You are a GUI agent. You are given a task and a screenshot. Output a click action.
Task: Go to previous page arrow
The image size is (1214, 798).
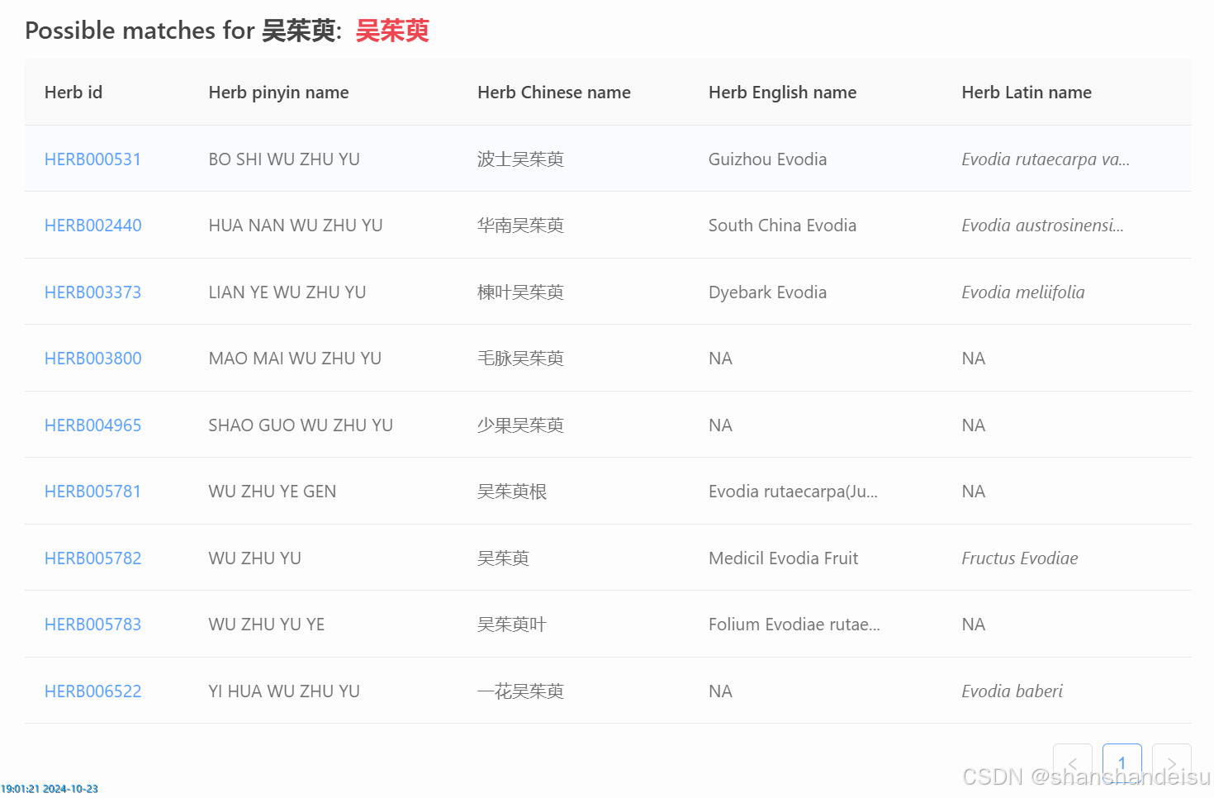(x=1073, y=763)
